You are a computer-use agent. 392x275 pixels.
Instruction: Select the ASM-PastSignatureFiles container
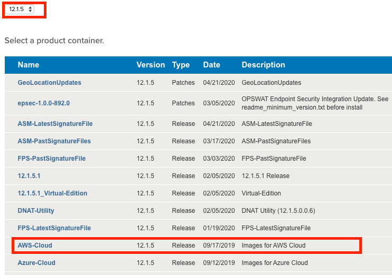click(x=54, y=141)
